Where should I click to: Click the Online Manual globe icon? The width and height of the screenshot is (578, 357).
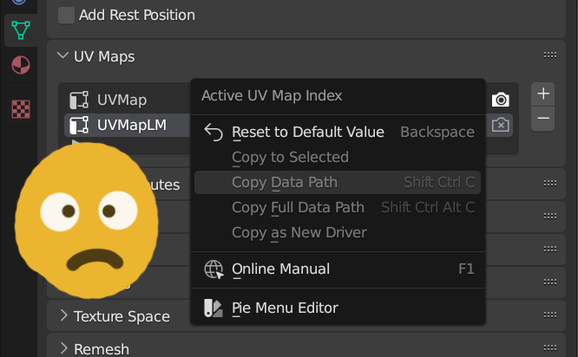(x=213, y=269)
